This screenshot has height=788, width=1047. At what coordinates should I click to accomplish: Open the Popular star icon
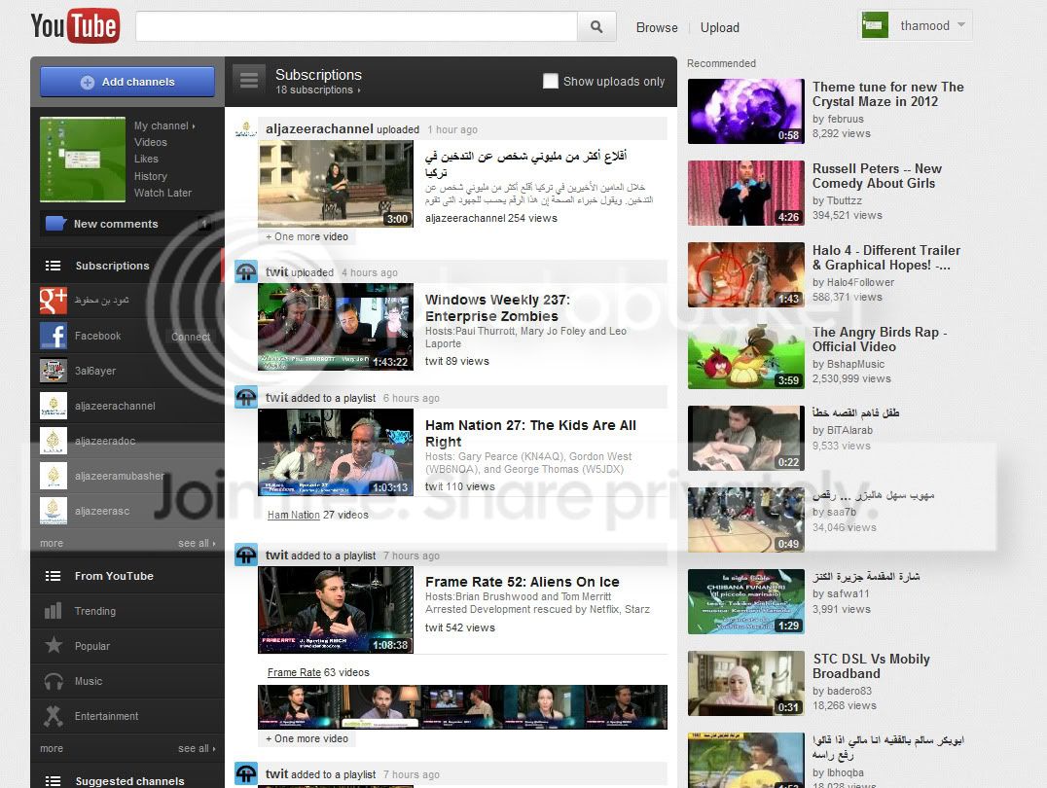[53, 646]
